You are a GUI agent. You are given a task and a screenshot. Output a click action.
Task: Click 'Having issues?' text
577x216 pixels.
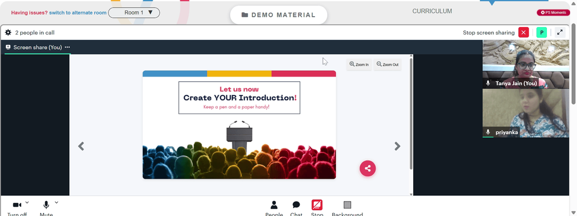pos(29,13)
